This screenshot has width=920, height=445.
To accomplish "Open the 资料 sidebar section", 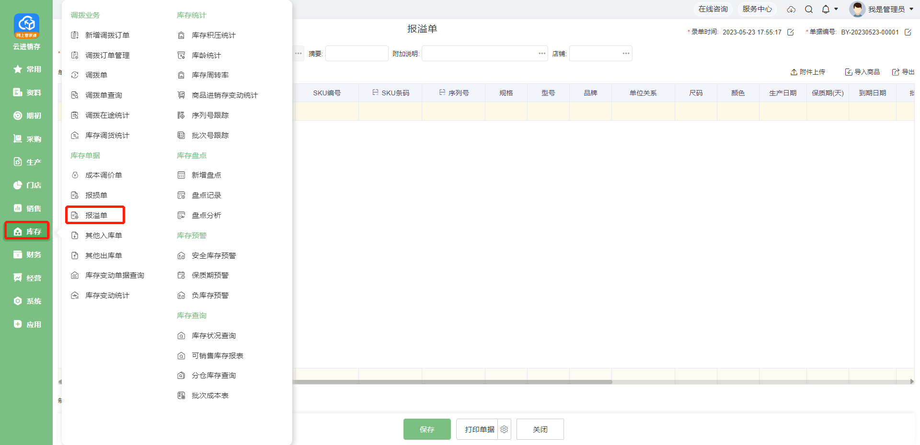I will [26, 92].
